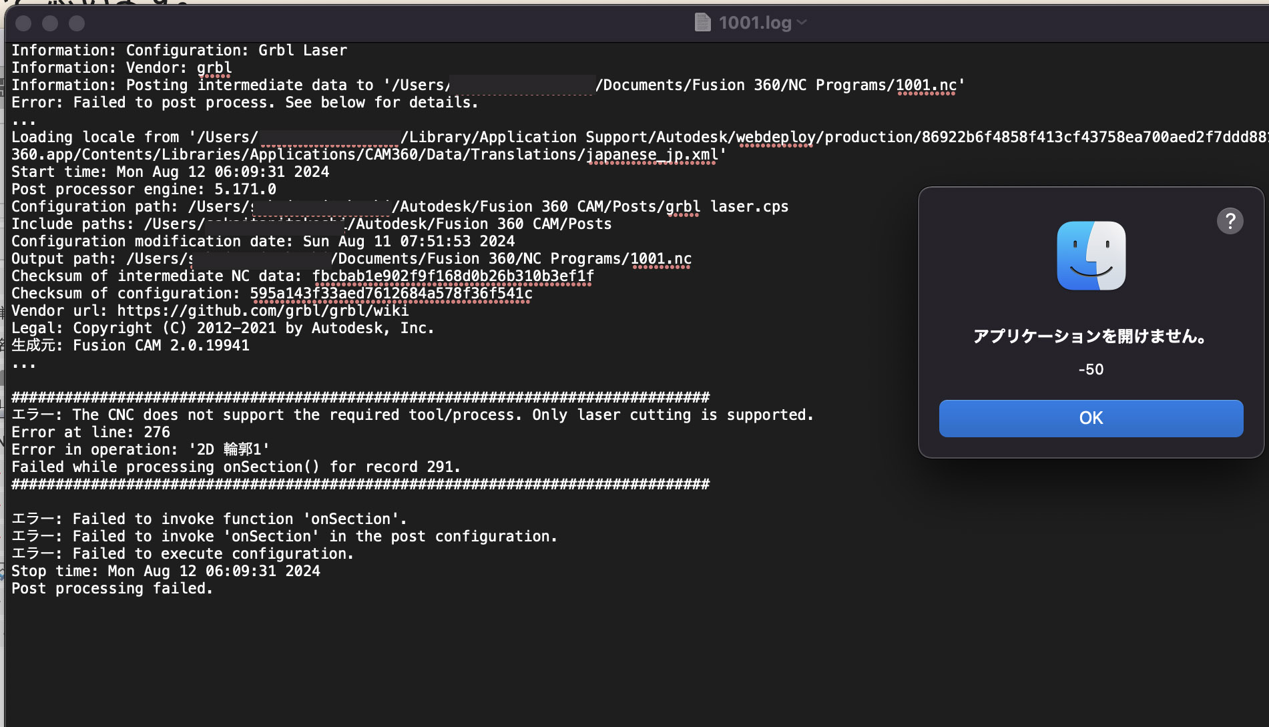Click 'Checksum of configuration' line
1269x727 pixels.
(x=272, y=293)
